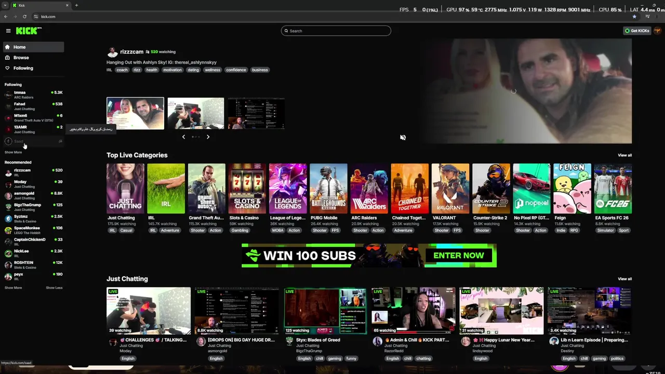Viewport: 665px width, 374px height.
Task: Click Gambling tag under Slots & Casino
Action: [x=240, y=231]
